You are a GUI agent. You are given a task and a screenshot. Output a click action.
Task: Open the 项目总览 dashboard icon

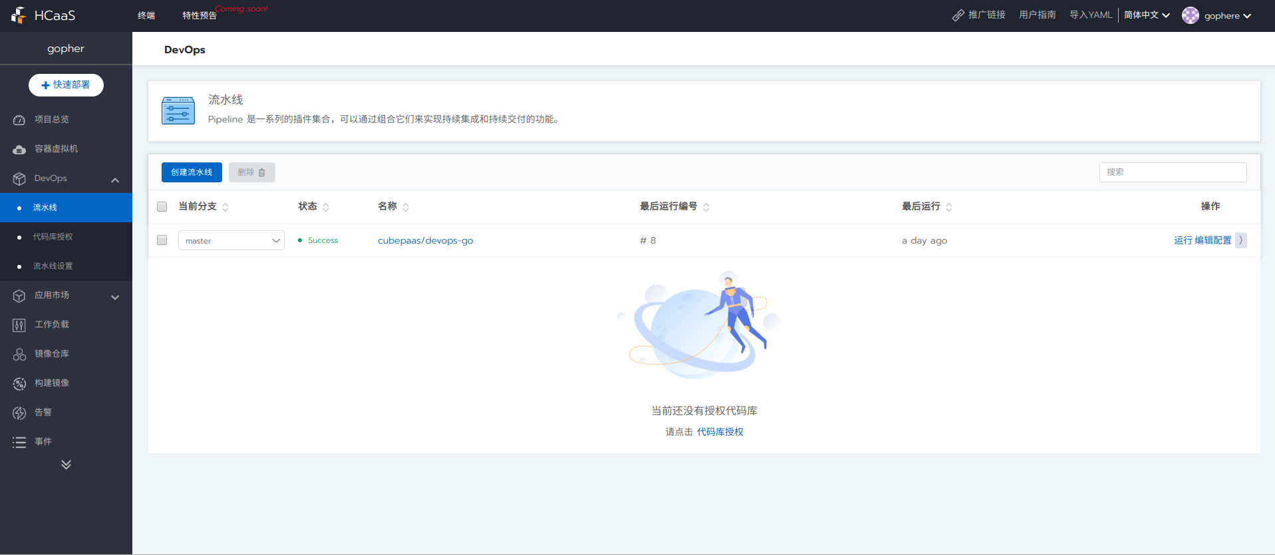(19, 120)
